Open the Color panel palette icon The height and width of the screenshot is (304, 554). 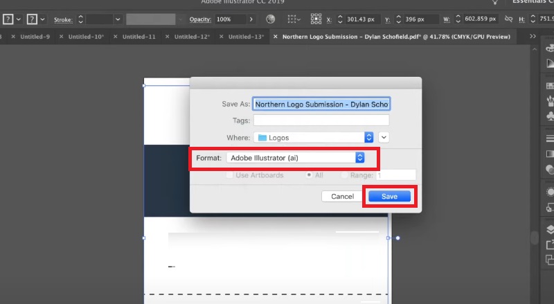click(x=550, y=48)
